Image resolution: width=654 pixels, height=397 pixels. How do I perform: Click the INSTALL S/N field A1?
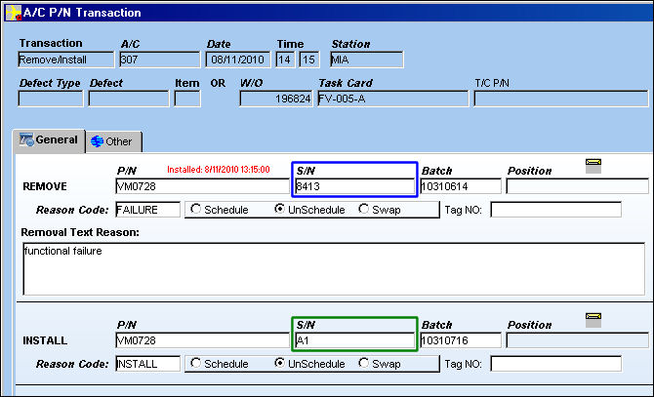[354, 340]
